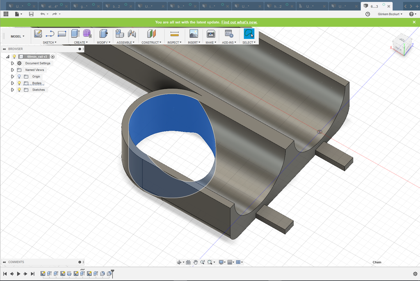Toggle Origin folder visibility bulb
The width and height of the screenshot is (420, 281).
click(x=19, y=77)
